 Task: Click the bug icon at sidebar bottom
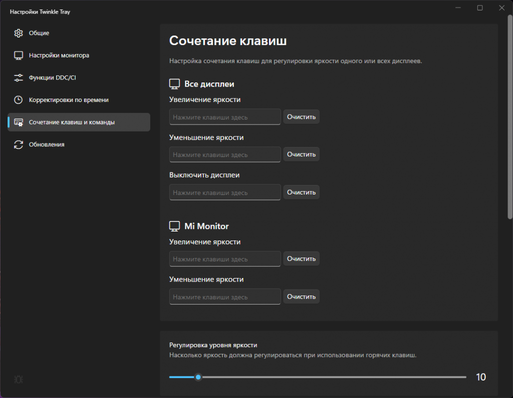pos(19,379)
